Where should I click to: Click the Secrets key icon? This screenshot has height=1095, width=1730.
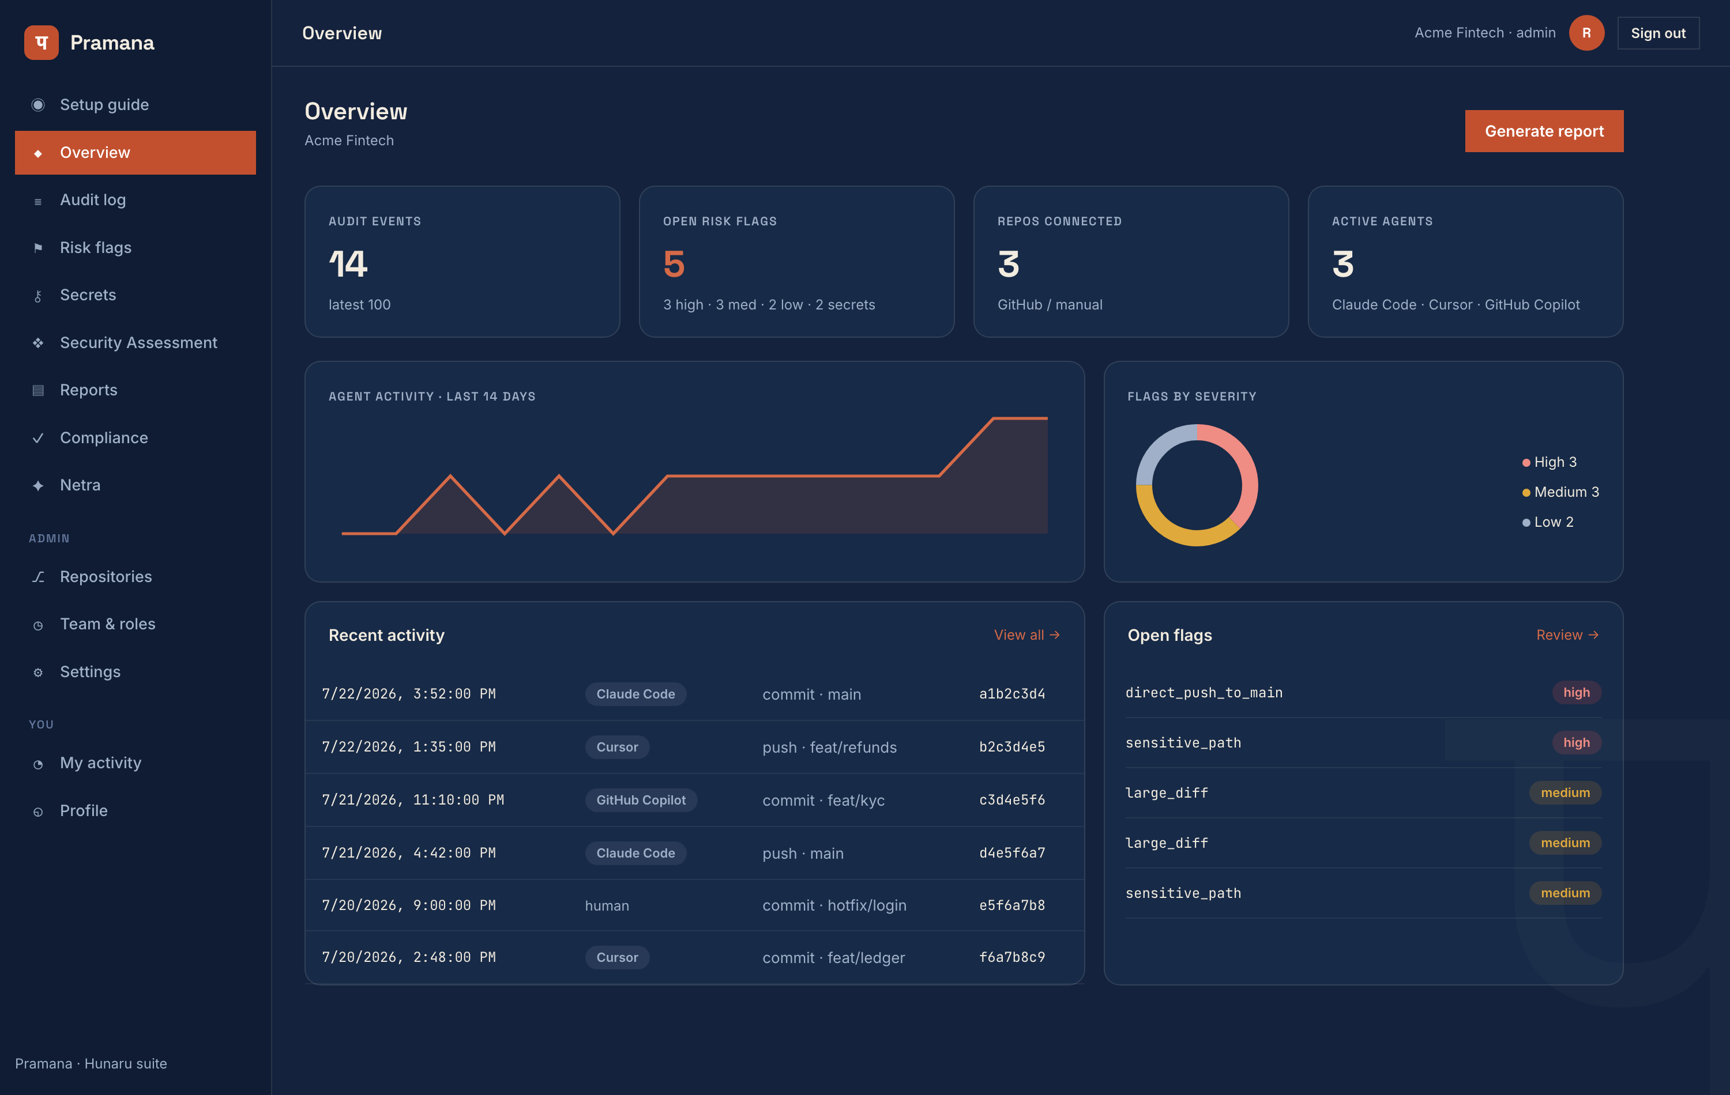pyautogui.click(x=38, y=296)
